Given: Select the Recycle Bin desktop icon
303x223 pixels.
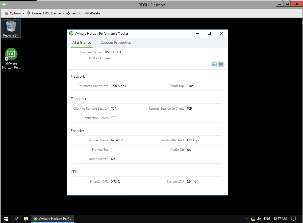Looking at the screenshot, I should point(11,29).
